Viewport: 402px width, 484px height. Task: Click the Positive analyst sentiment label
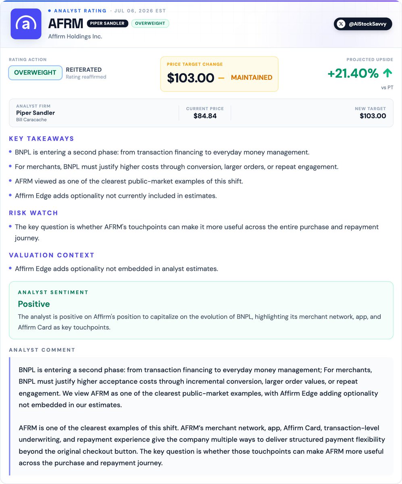34,304
